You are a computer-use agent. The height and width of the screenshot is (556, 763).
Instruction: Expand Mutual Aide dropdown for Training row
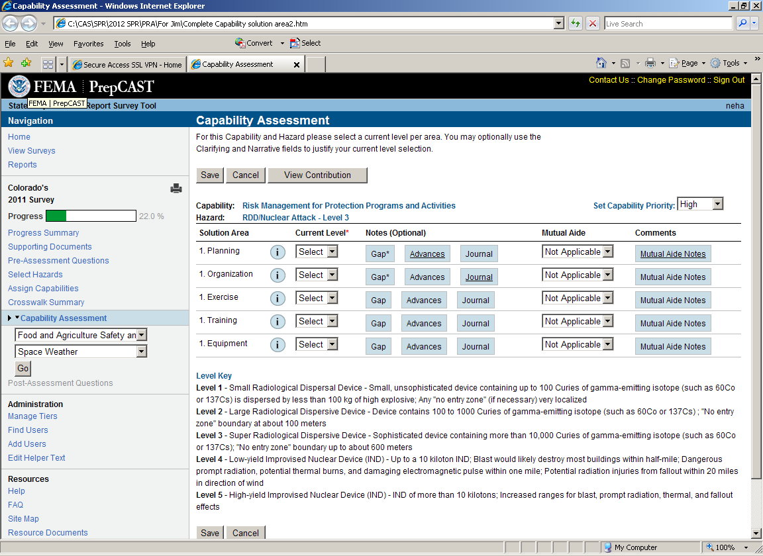pyautogui.click(x=578, y=322)
